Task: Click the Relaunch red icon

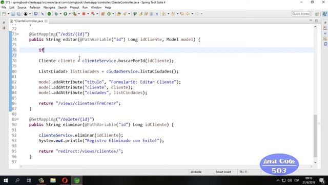Action: [x=93, y=14]
